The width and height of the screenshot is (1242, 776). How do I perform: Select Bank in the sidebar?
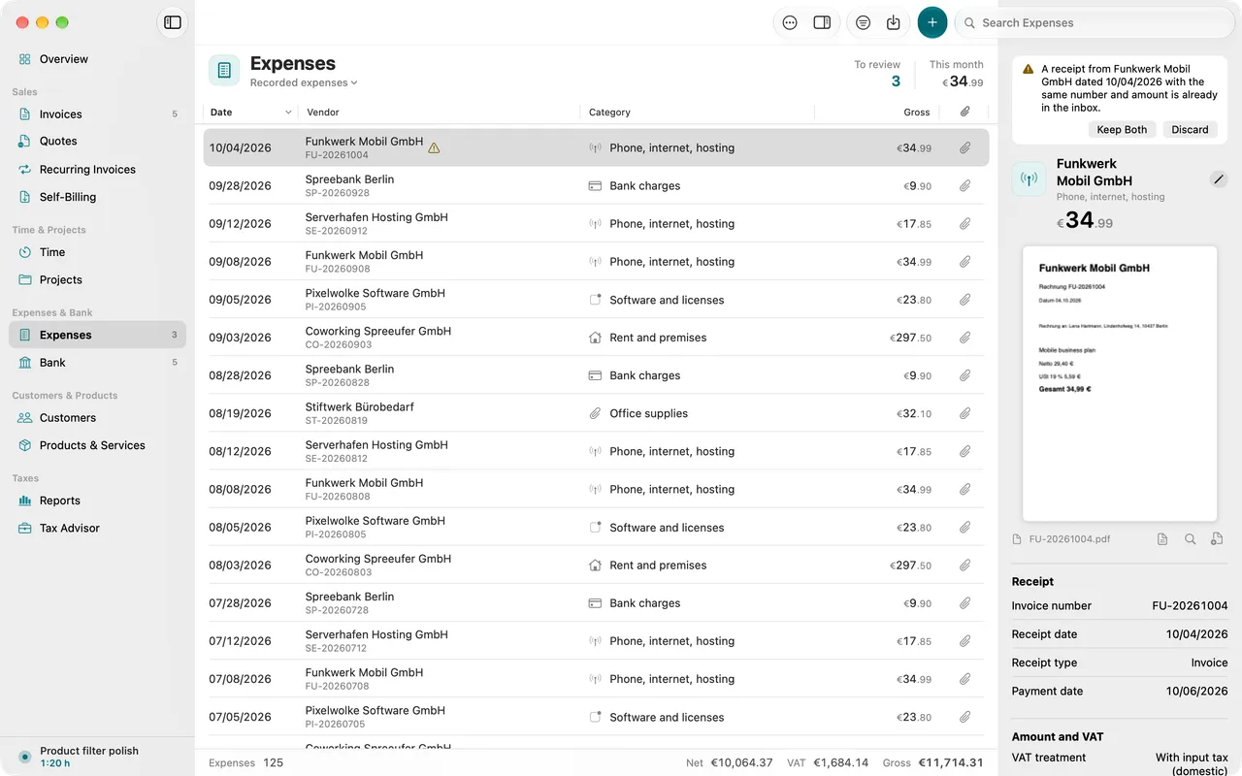click(x=97, y=363)
